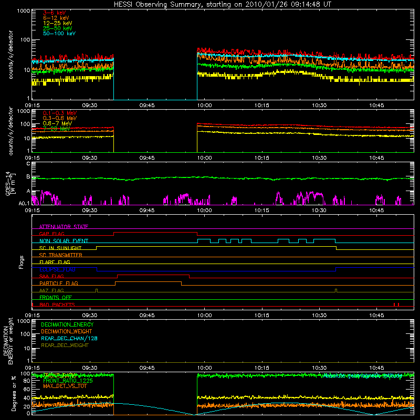Click the FLARE_FLAG label
420x420 pixels.
point(55,262)
